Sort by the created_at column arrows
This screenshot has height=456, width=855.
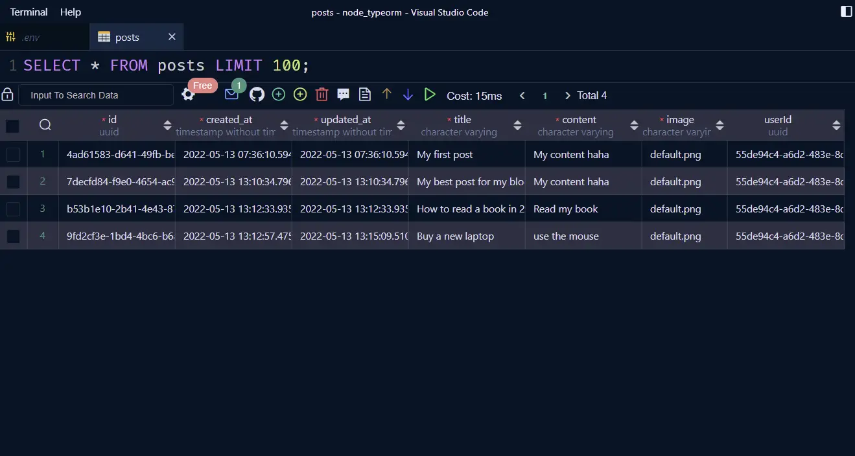point(284,126)
